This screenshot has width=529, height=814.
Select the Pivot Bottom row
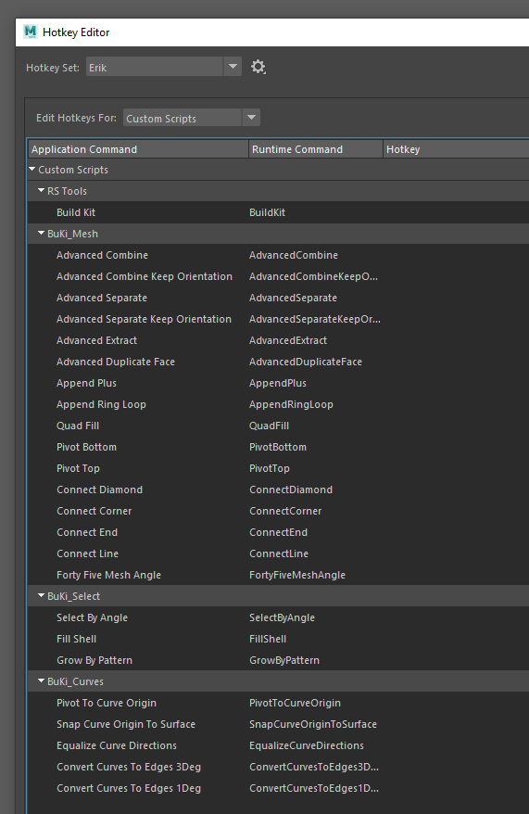pyautogui.click(x=279, y=447)
